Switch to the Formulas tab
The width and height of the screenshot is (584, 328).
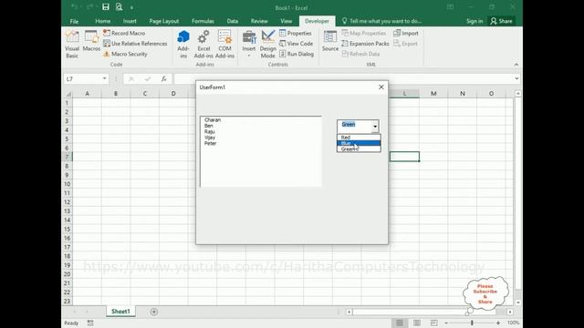203,21
